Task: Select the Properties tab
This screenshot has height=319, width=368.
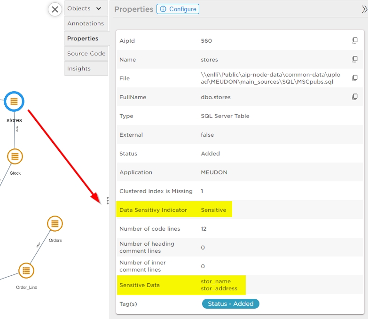Action: (x=83, y=39)
